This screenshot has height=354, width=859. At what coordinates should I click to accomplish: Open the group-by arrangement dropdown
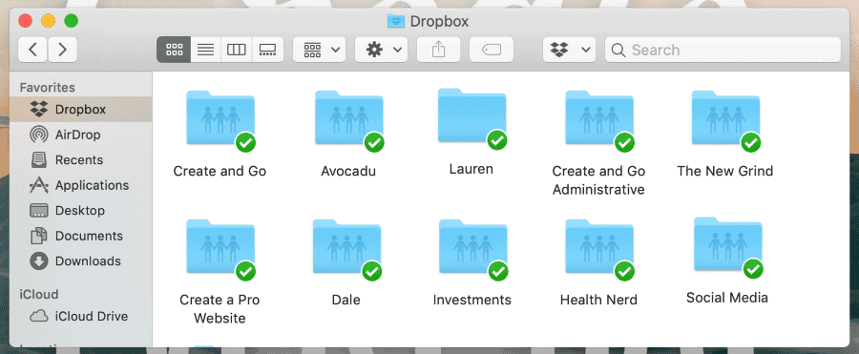point(320,50)
